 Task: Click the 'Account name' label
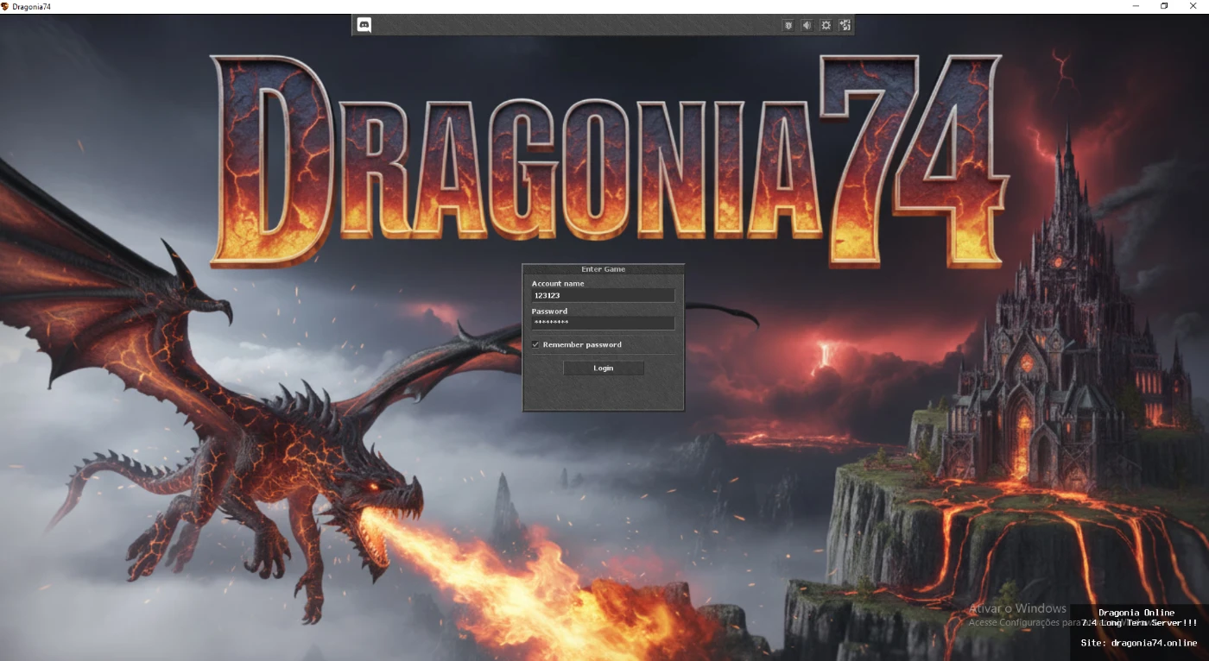pos(557,283)
